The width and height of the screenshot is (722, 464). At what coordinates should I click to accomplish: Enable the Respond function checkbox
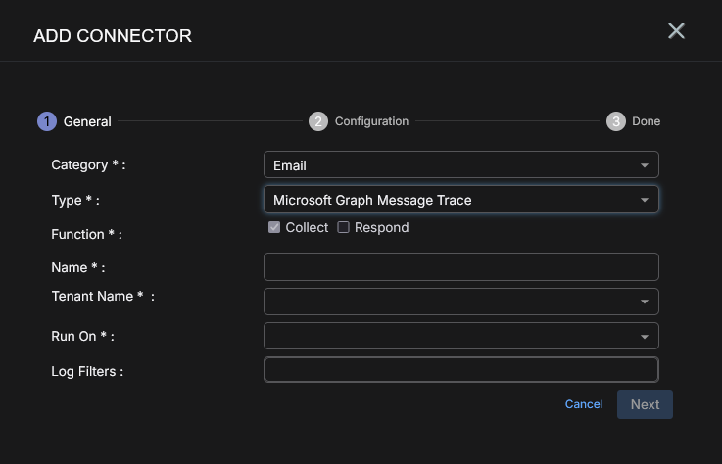[343, 227]
